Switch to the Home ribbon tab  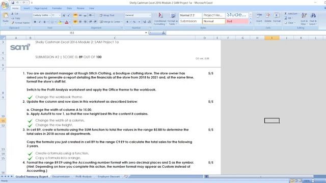[15, 8]
